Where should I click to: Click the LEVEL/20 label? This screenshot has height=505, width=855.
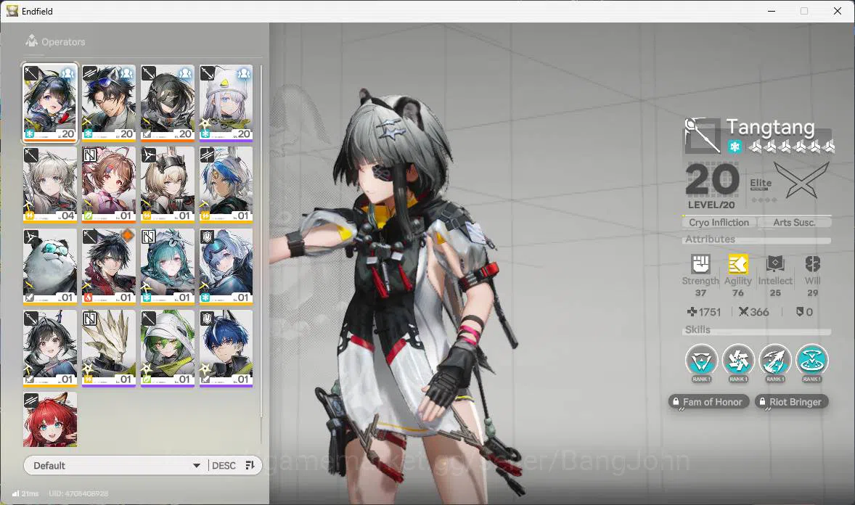pyautogui.click(x=711, y=205)
